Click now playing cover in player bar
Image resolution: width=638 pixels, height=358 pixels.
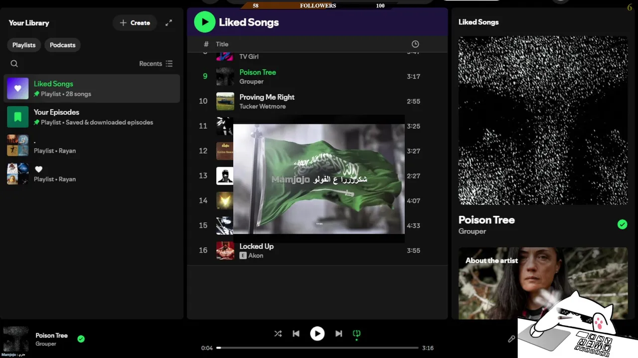[16, 339]
